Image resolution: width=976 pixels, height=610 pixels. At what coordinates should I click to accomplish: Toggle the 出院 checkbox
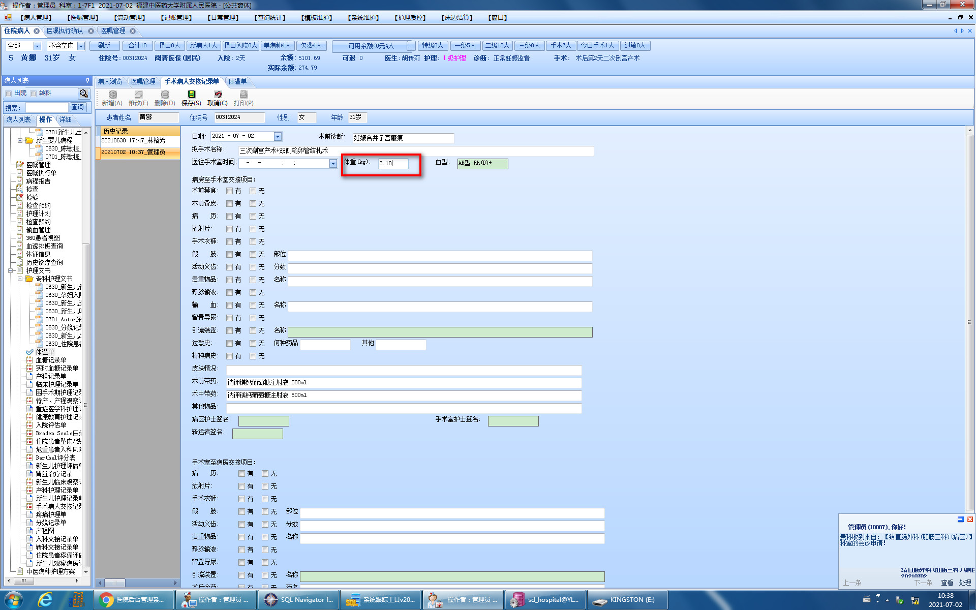click(9, 94)
